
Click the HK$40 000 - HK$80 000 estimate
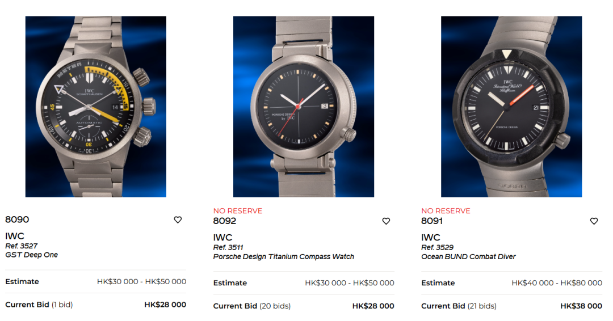click(x=557, y=283)
